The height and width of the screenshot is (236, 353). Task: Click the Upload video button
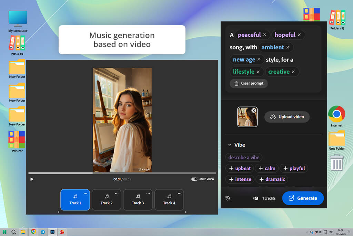coord(287,117)
